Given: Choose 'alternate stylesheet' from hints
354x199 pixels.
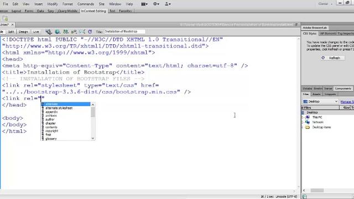Looking at the screenshot, I should [x=66, y=108].
